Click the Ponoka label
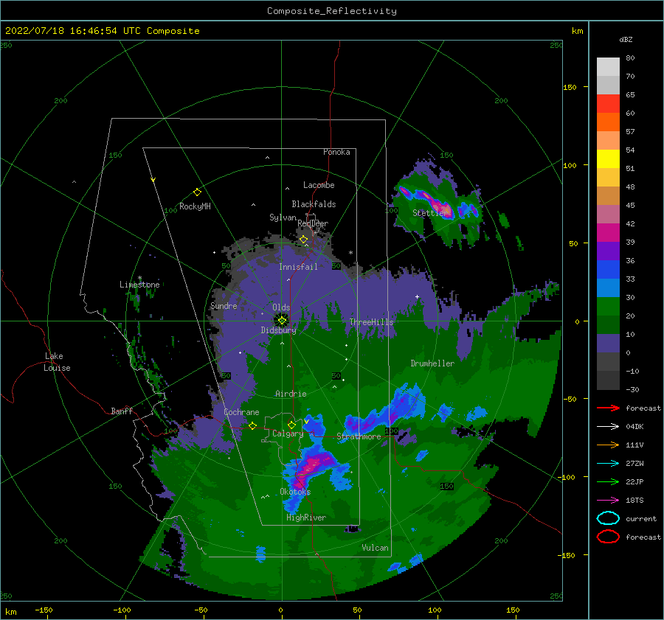This screenshot has height=620, width=664. click(336, 152)
